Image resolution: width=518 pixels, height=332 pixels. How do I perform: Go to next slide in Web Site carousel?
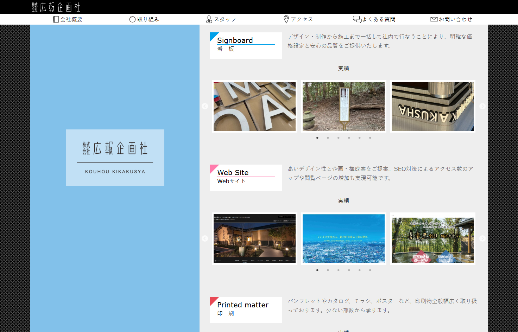482,238
